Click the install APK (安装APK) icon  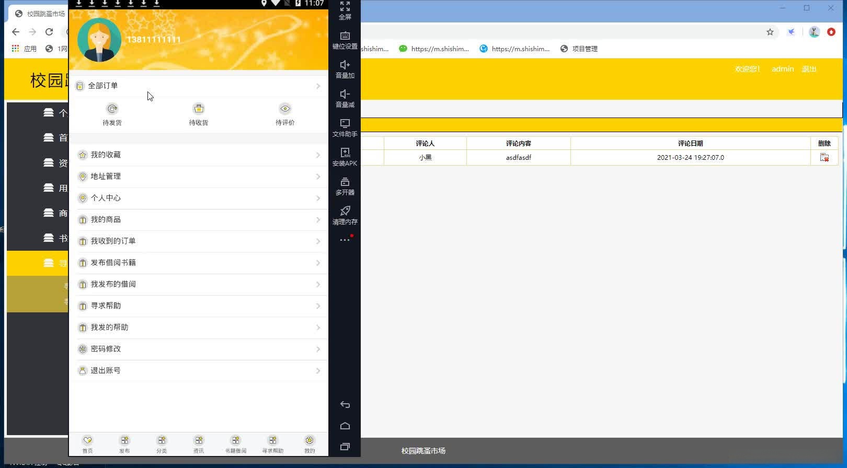[345, 153]
